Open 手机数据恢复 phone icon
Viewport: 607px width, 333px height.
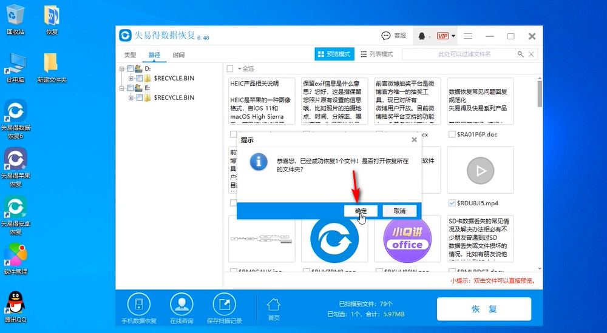138,305
